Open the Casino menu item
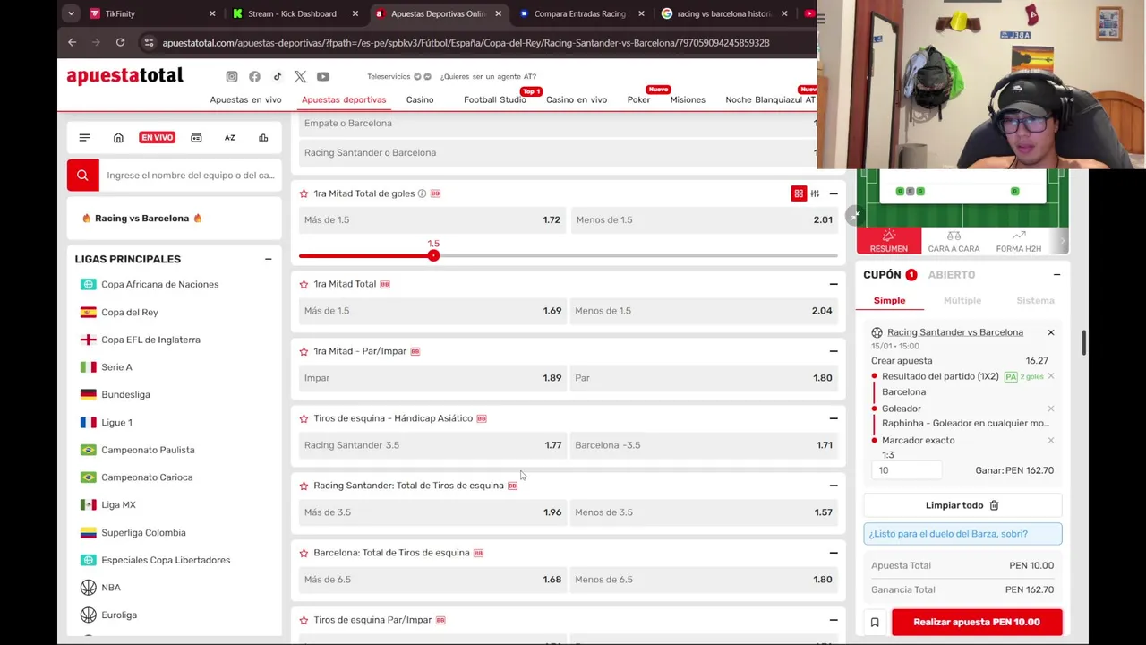The image size is (1146, 645). (x=420, y=99)
